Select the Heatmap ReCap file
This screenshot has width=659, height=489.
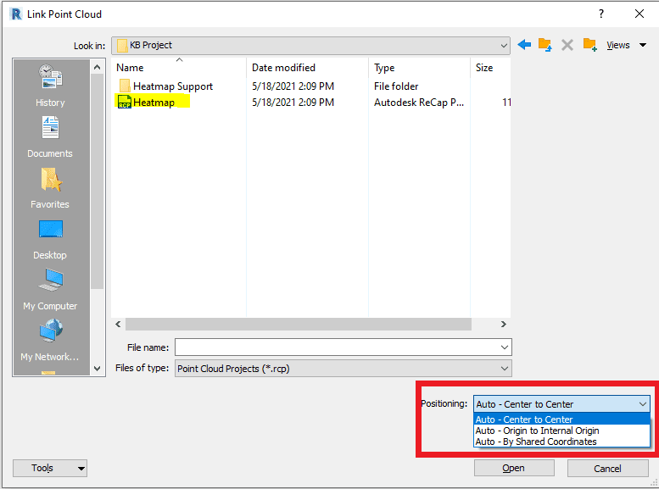[x=154, y=103]
